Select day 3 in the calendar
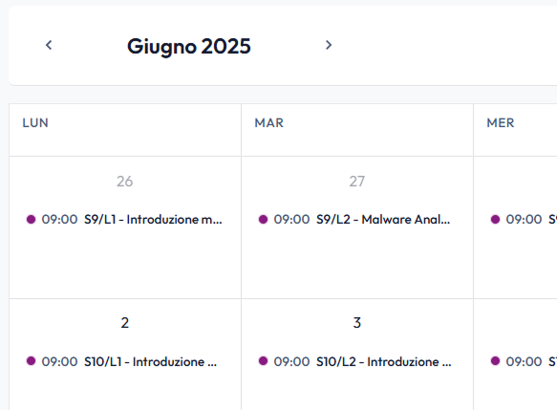The image size is (557, 410). pos(357,323)
